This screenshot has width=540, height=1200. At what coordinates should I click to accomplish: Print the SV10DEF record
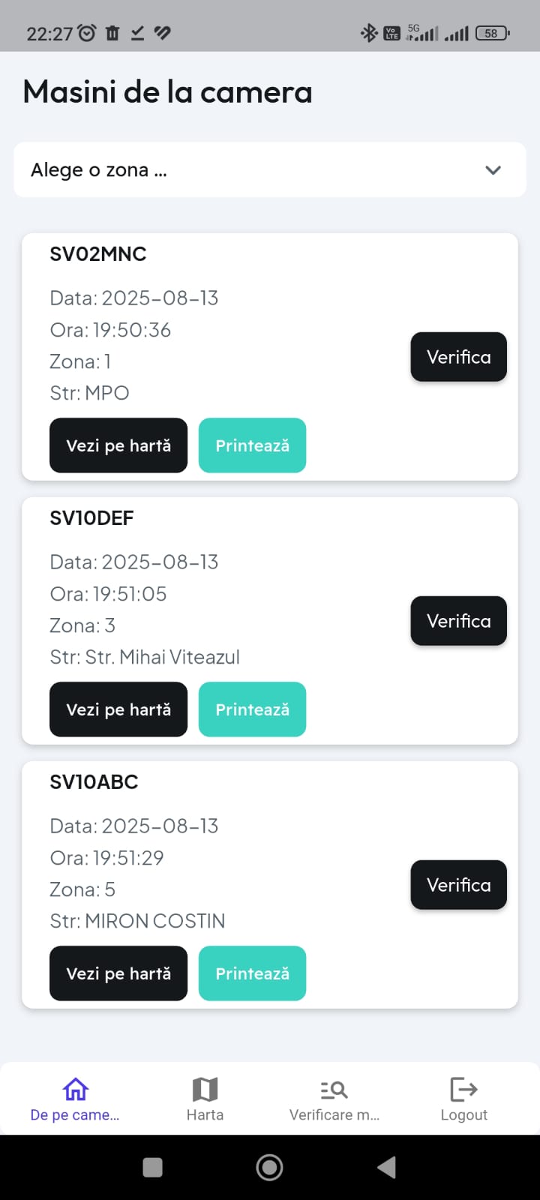click(x=252, y=709)
